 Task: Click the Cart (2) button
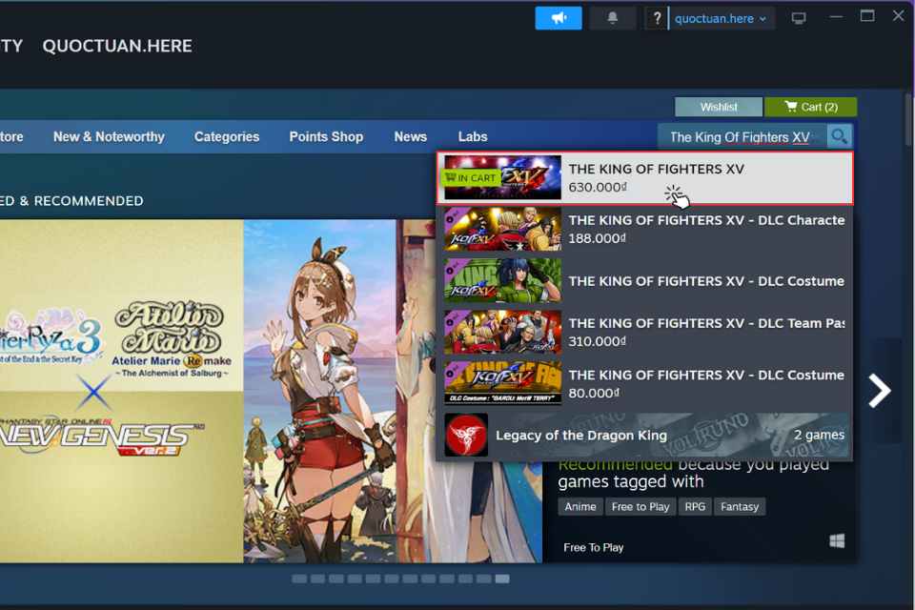pos(810,107)
